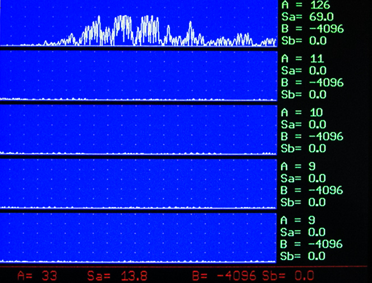Select the second channel's Sa= 0.0 value

[x=304, y=71]
